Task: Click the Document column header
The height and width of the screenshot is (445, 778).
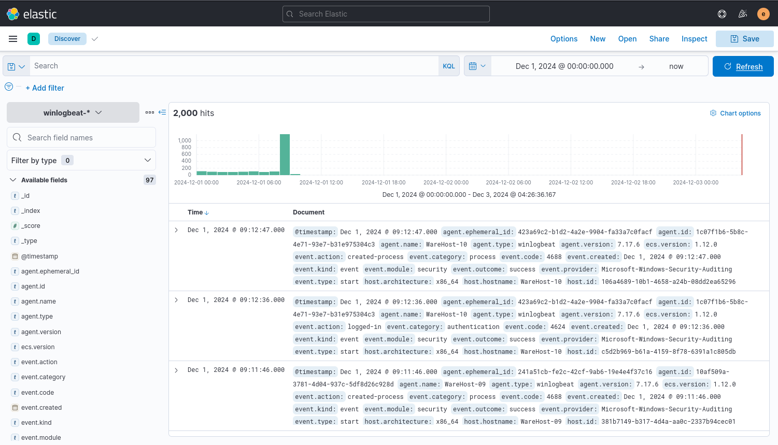Action: (308, 212)
